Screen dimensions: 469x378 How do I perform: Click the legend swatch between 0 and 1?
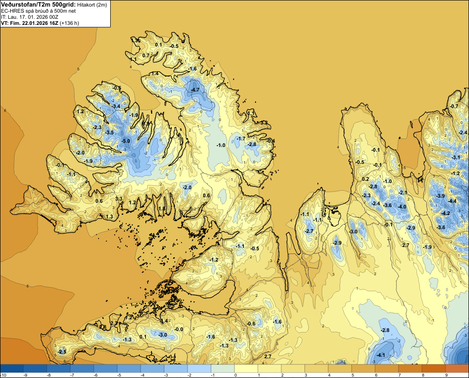pos(246,368)
